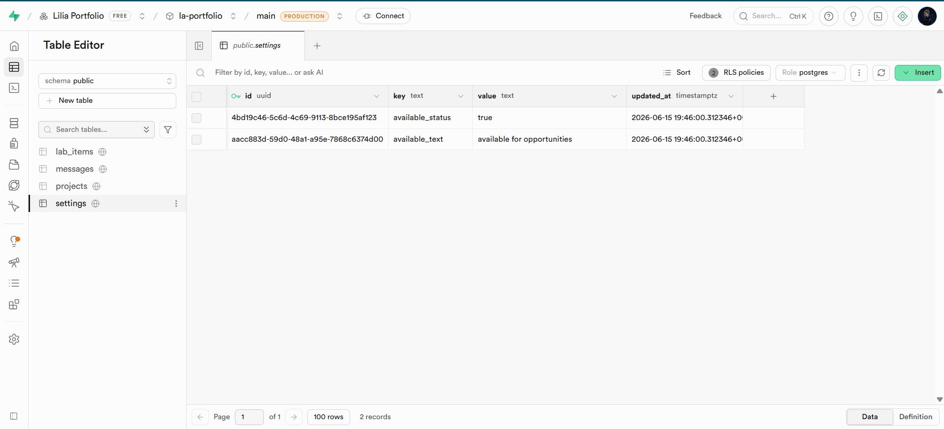The height and width of the screenshot is (429, 944).
Task: Open the Reports telescope sidebar icon
Action: coord(14,263)
